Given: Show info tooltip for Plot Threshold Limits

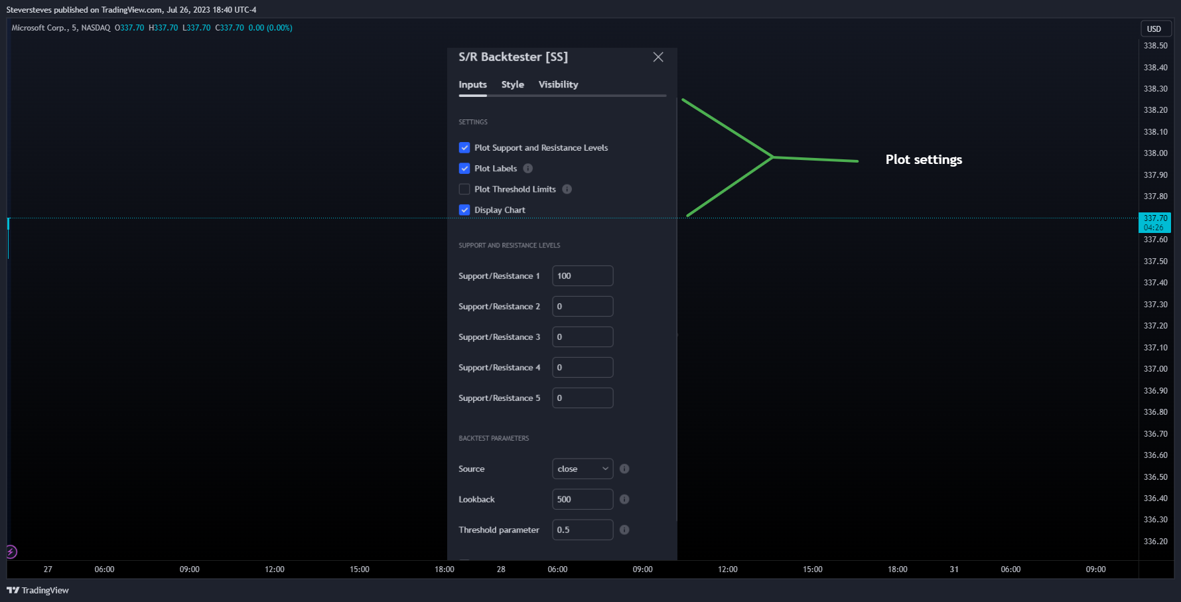Looking at the screenshot, I should click(x=567, y=189).
